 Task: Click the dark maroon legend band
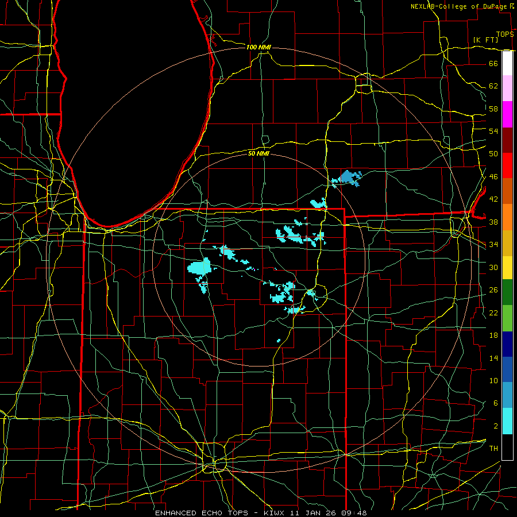[x=507, y=140]
